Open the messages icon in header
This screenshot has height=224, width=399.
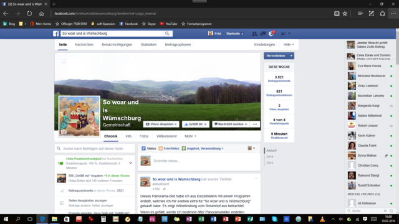click(263, 34)
